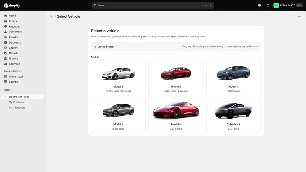
Task: Expand the Apps section
Action: [8, 90]
